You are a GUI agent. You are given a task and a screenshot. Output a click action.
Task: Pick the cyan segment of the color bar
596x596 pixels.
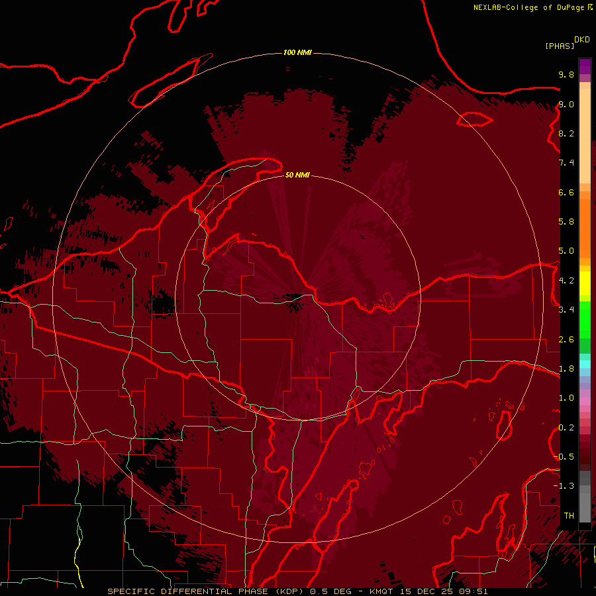[x=585, y=364]
